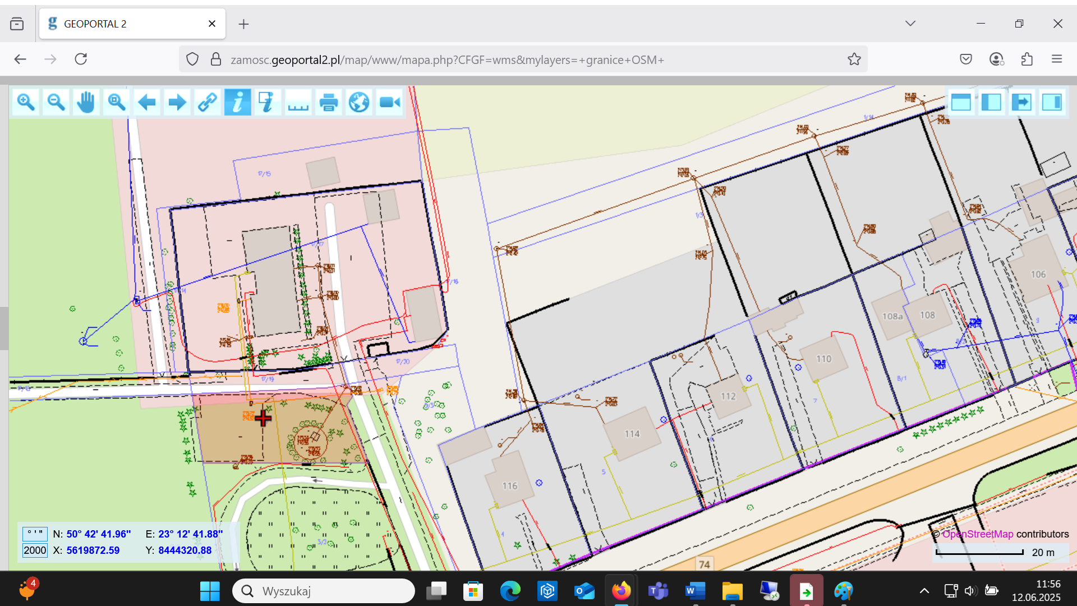The width and height of the screenshot is (1077, 606).
Task: Open Firefox application hamburger menu
Action: pos(1057,59)
